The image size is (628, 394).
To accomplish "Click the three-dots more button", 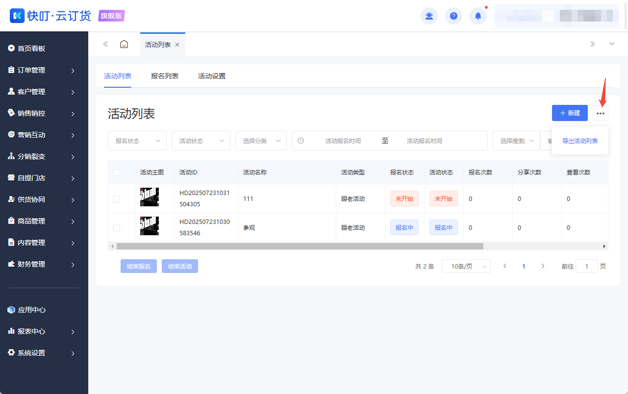I will pyautogui.click(x=601, y=113).
